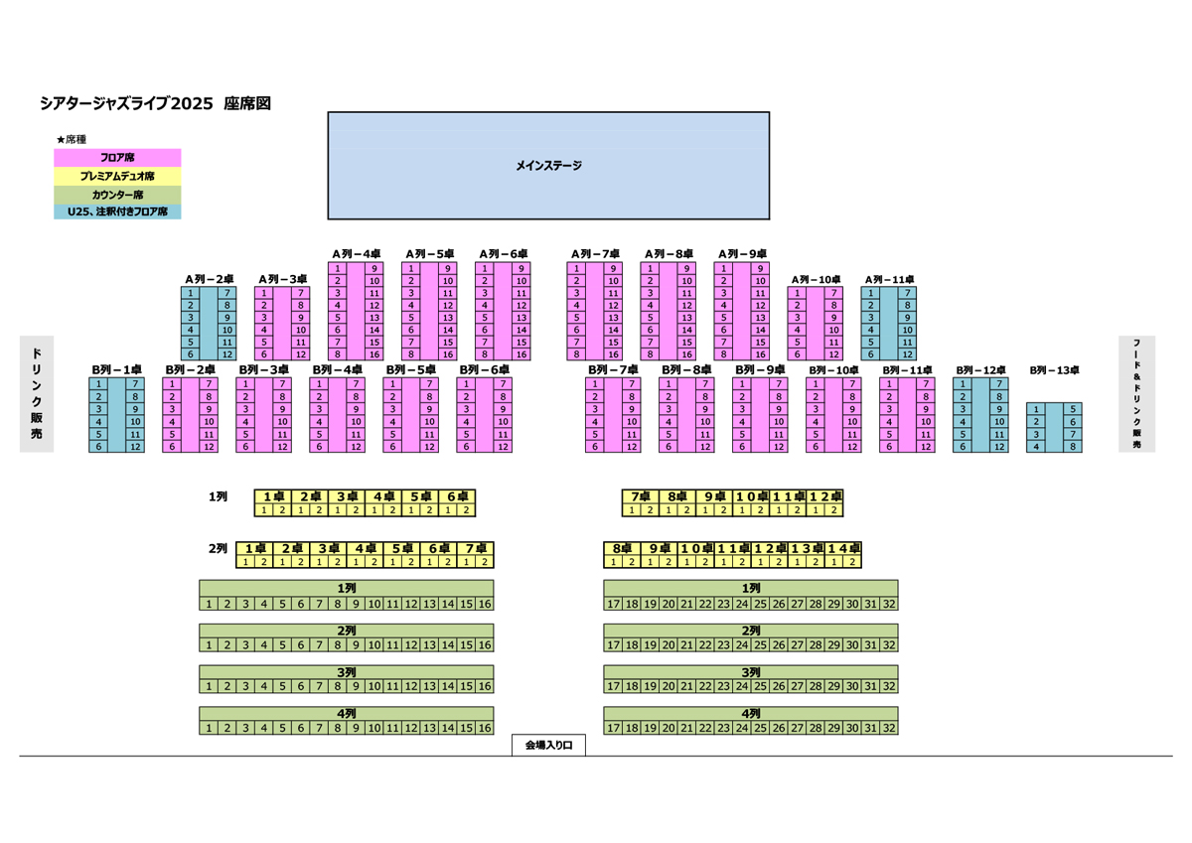Select the U25、注釈付きフロア席 blue legend swatch
The image size is (1192, 843).
click(117, 211)
